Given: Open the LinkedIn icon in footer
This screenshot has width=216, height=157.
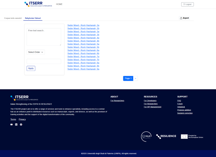Looking at the screenshot, I should coord(16,124).
